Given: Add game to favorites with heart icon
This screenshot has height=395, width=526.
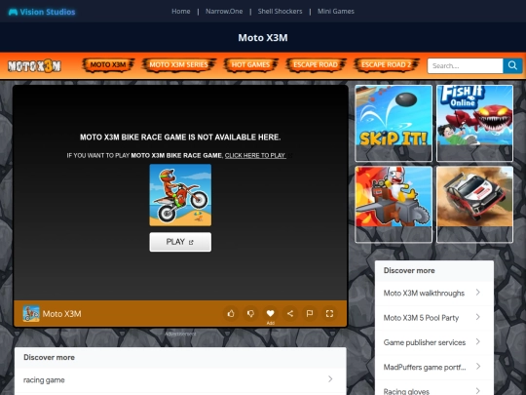Looking at the screenshot, I should click(x=271, y=314).
